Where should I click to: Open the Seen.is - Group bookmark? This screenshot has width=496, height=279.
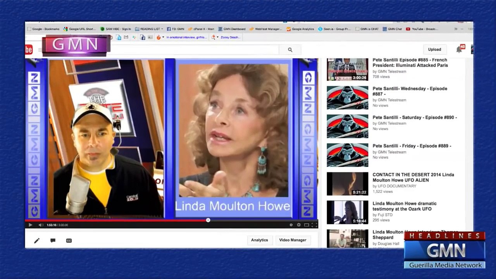tap(334, 29)
